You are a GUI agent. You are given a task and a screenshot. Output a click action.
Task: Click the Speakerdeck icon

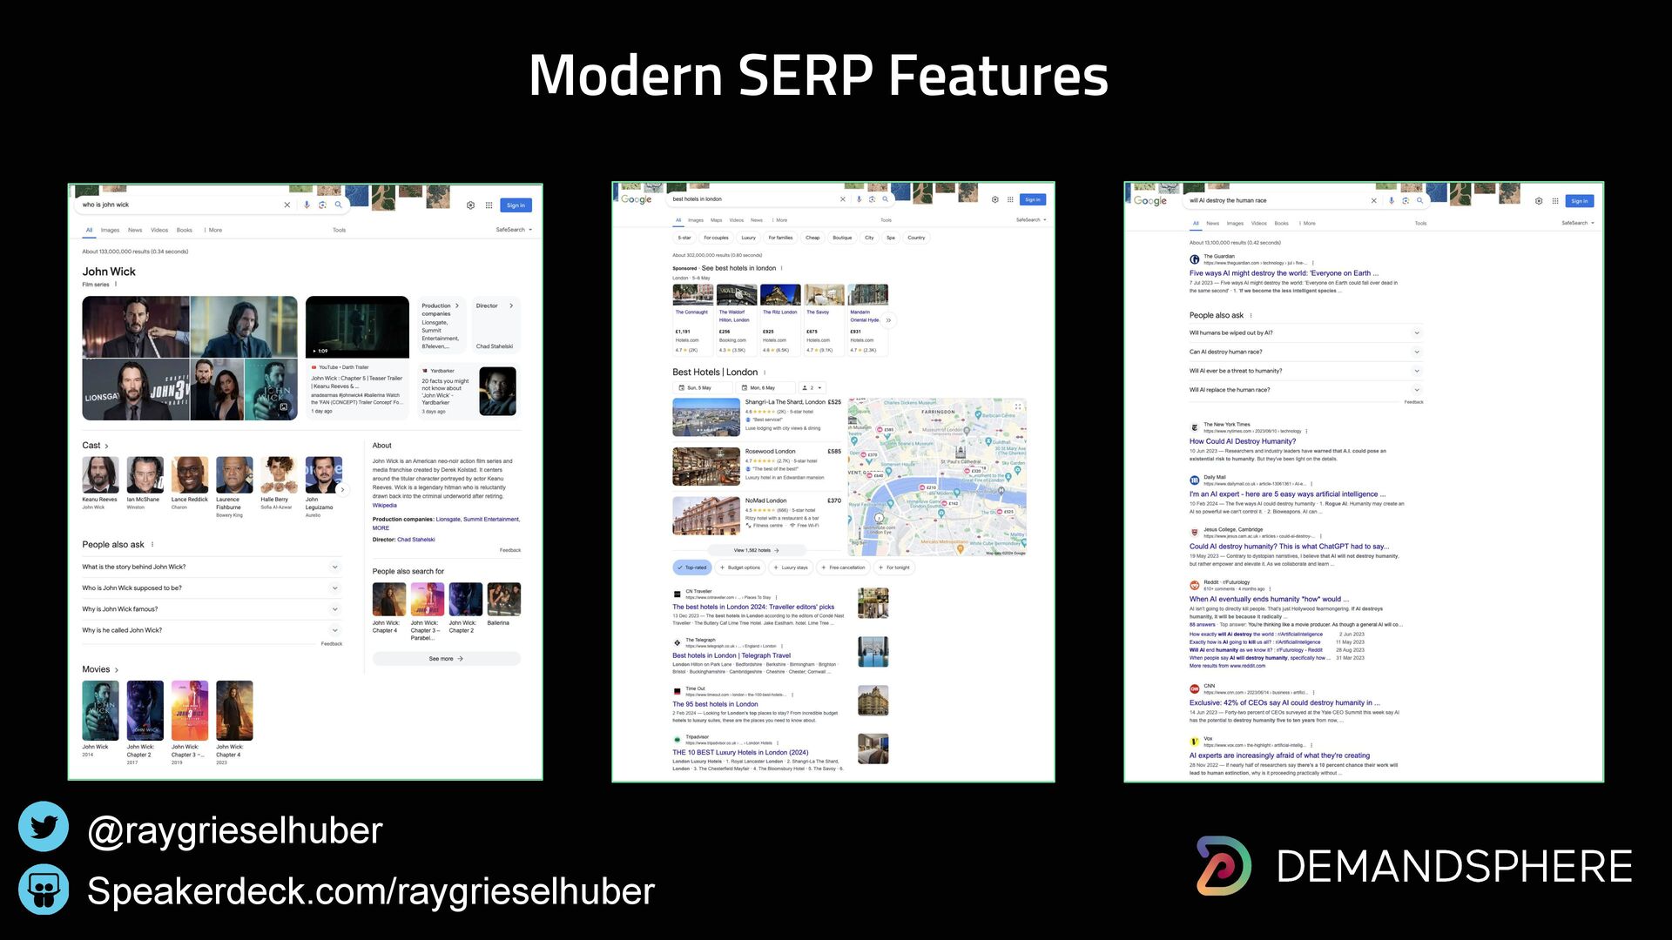point(44,890)
